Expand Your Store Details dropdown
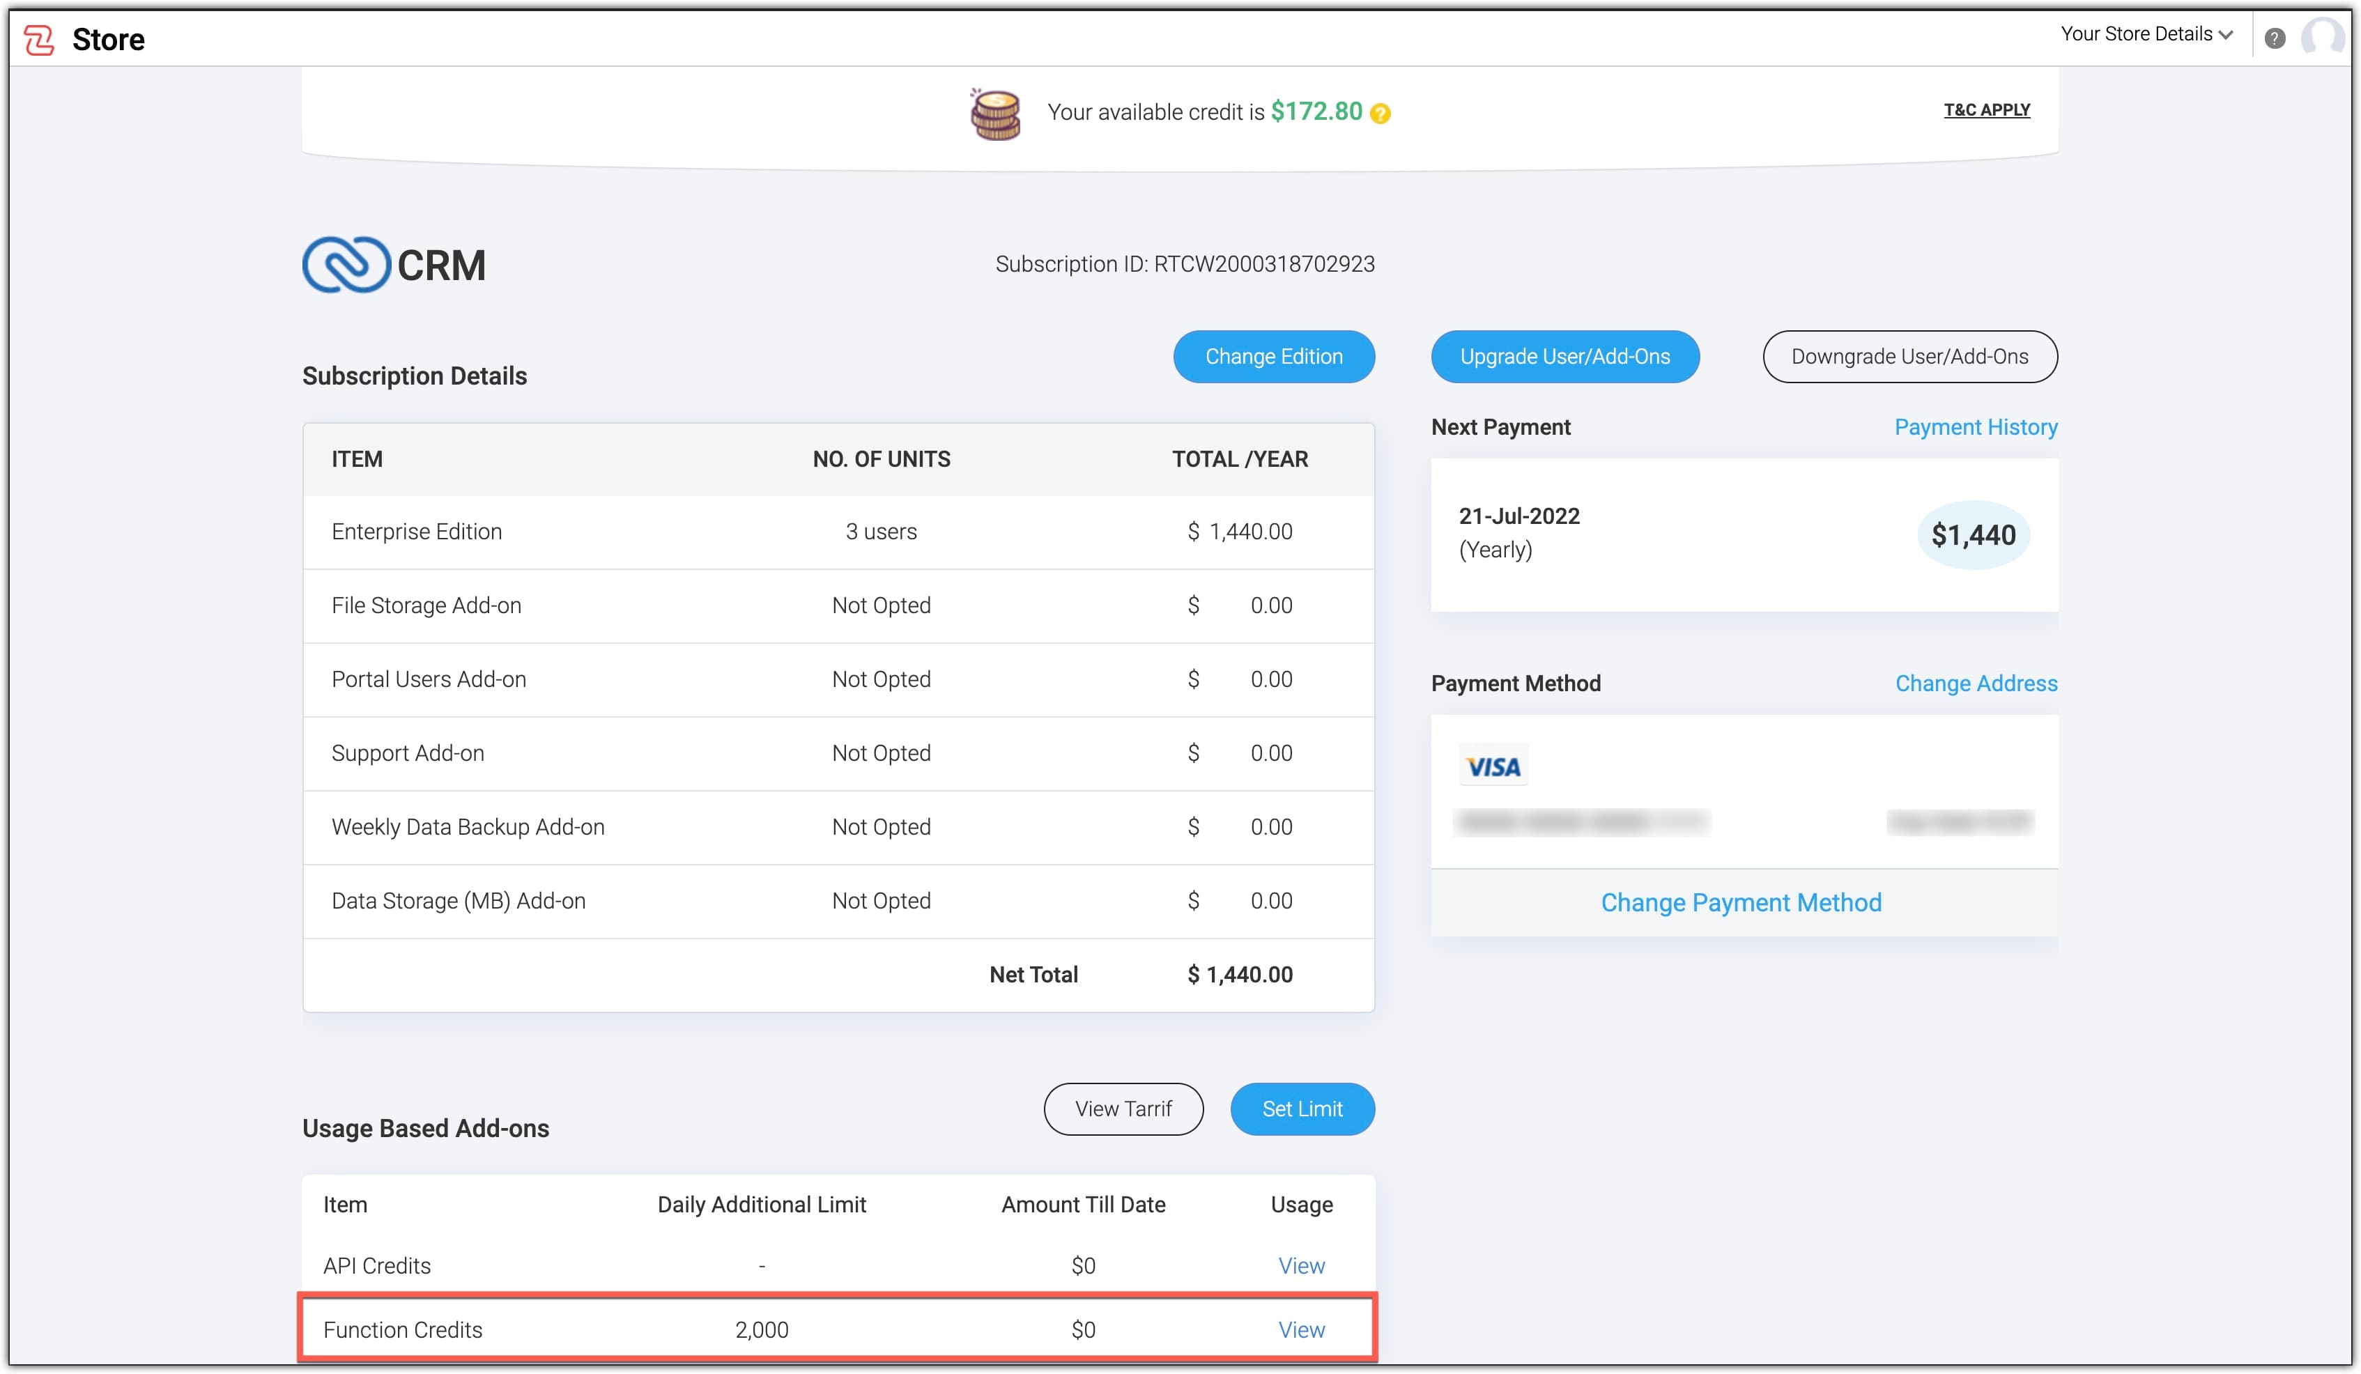Image resolution: width=2361 pixels, height=1374 pixels. coord(2146,35)
